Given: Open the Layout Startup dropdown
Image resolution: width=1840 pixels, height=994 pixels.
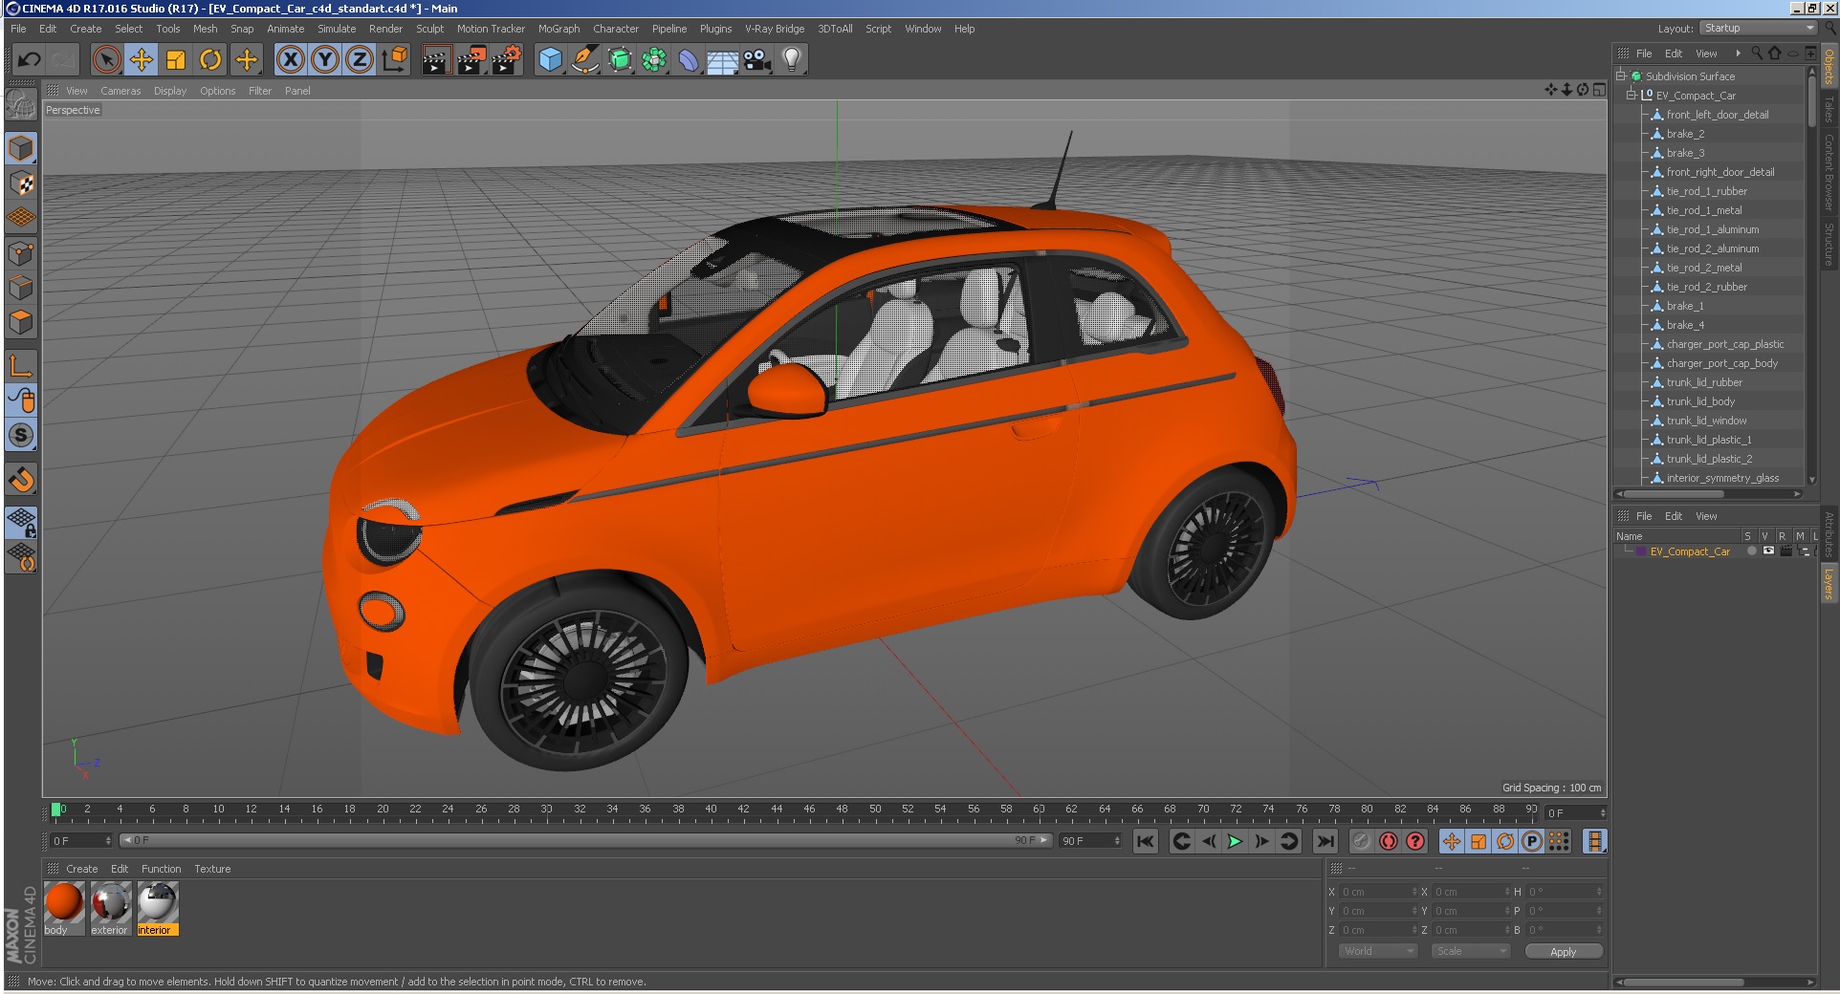Looking at the screenshot, I should click(1758, 29).
